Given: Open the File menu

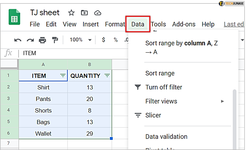Looking at the screenshot, I should (35, 24).
